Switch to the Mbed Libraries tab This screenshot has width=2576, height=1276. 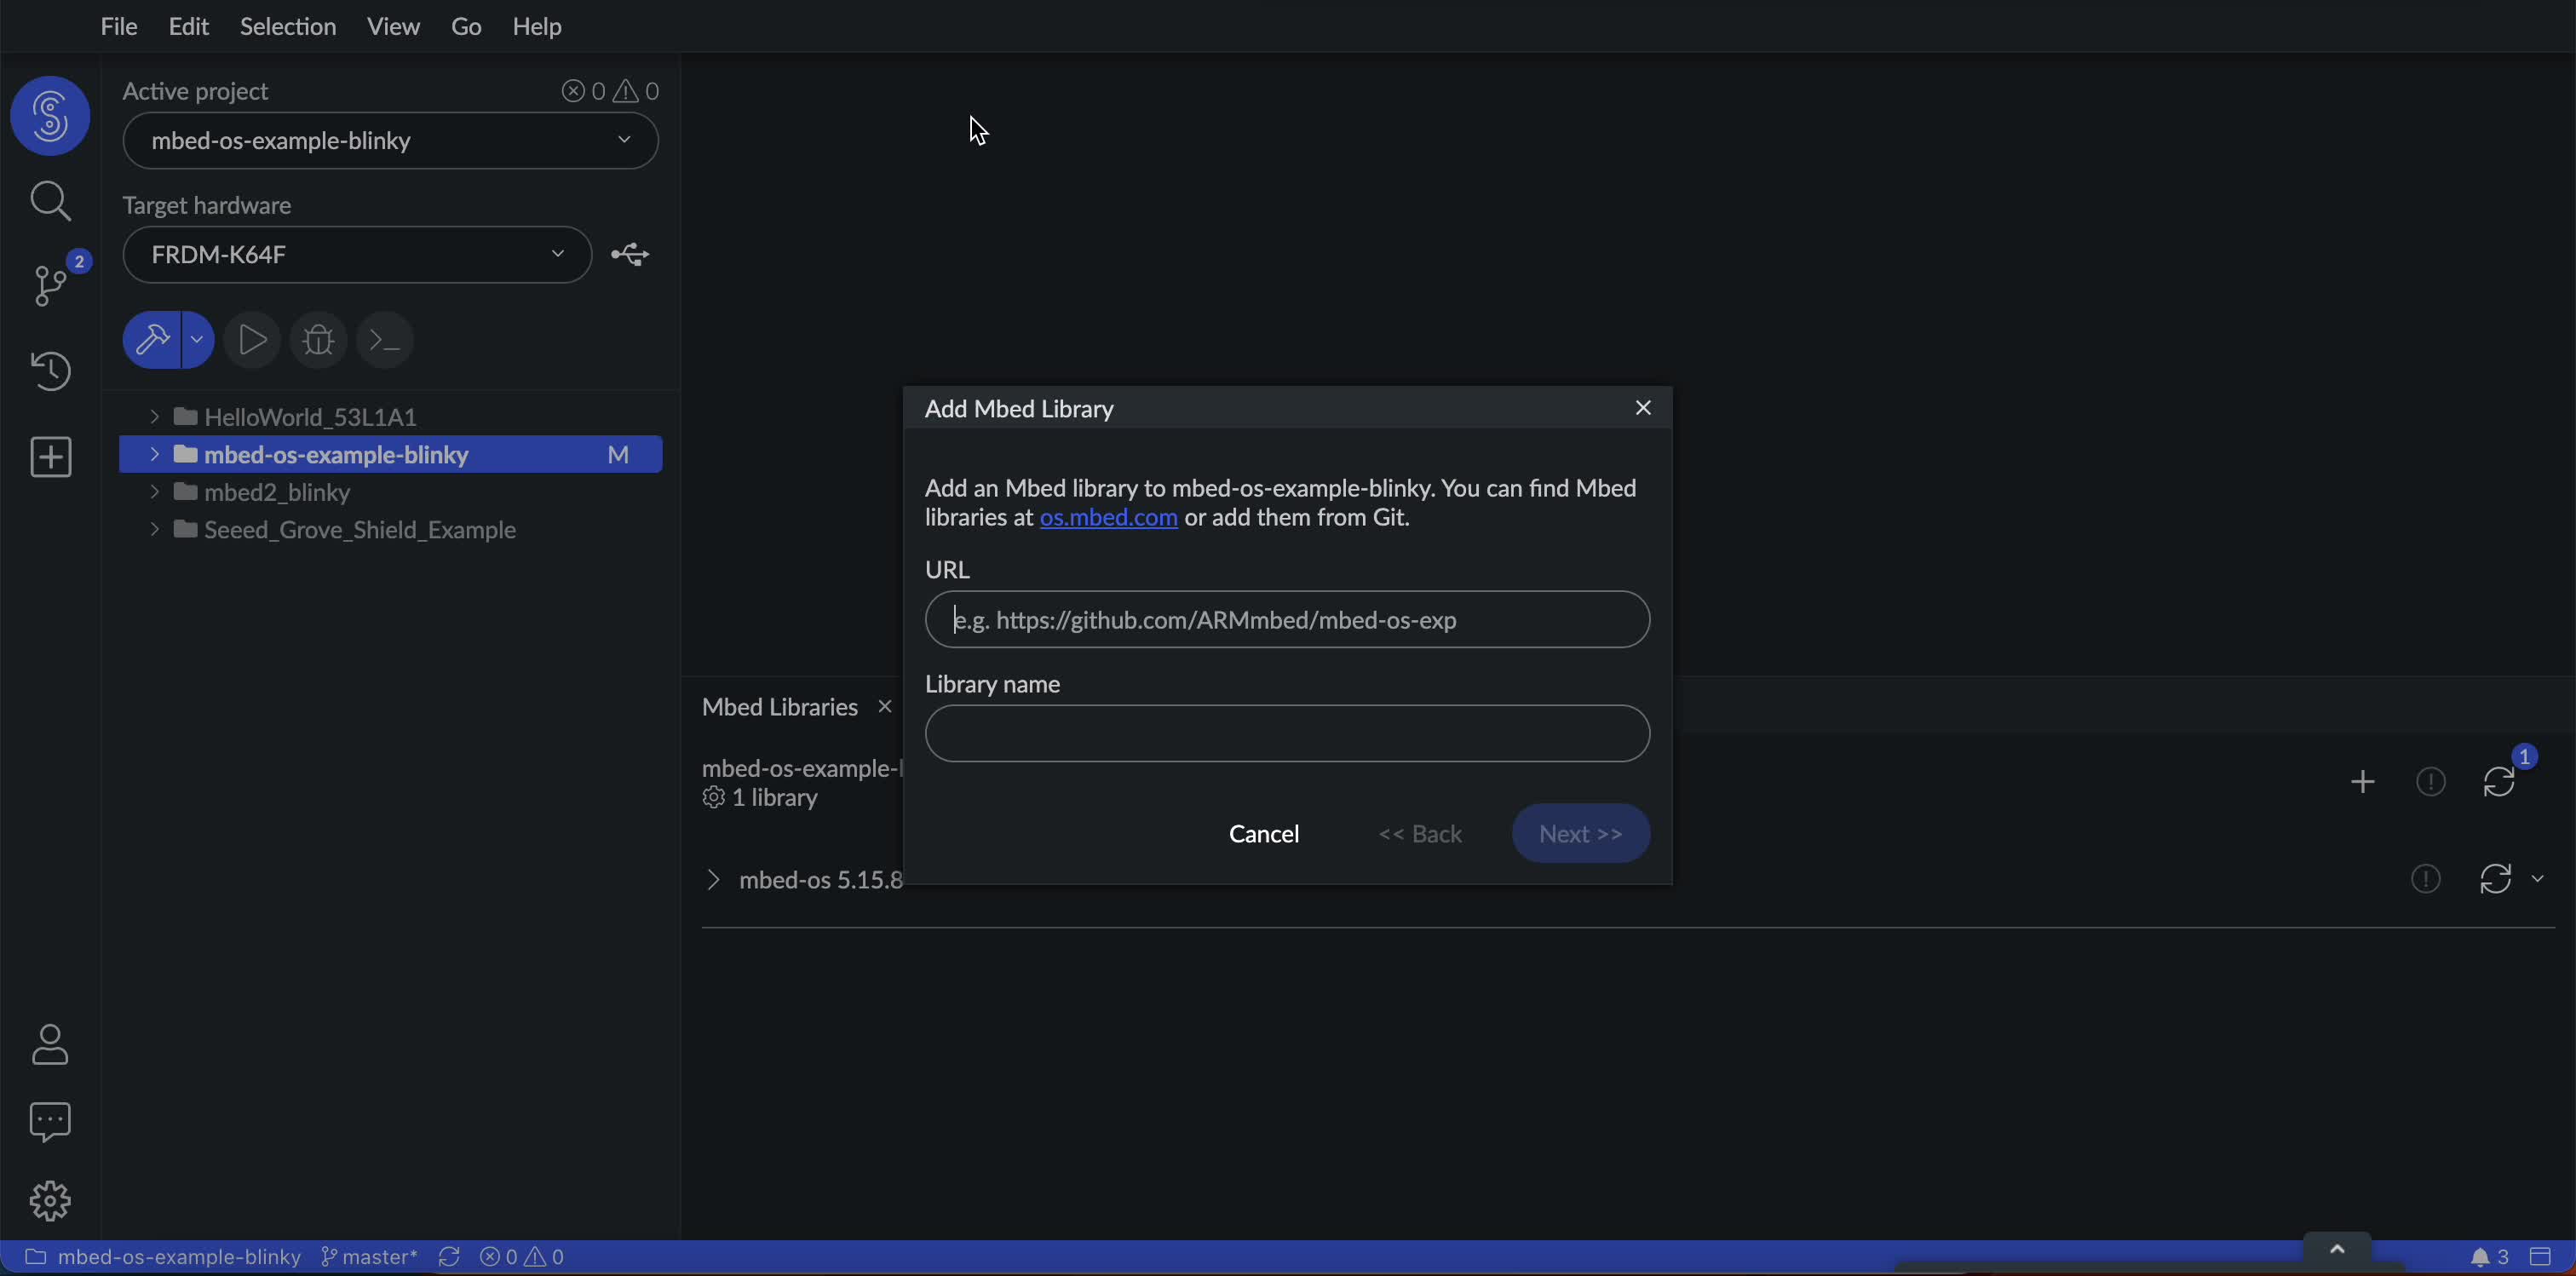(x=779, y=706)
